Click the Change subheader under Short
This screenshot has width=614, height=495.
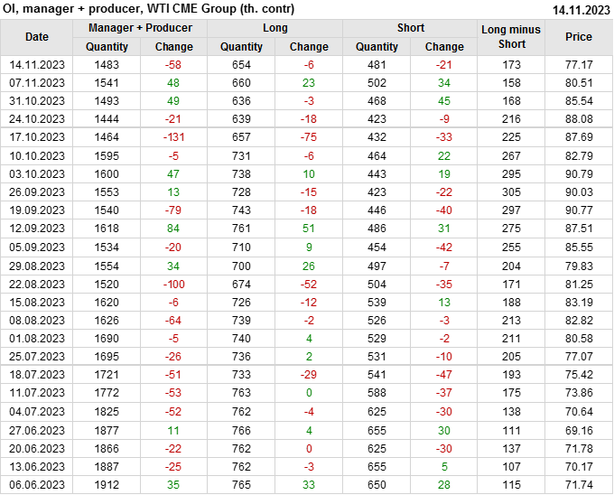click(444, 46)
